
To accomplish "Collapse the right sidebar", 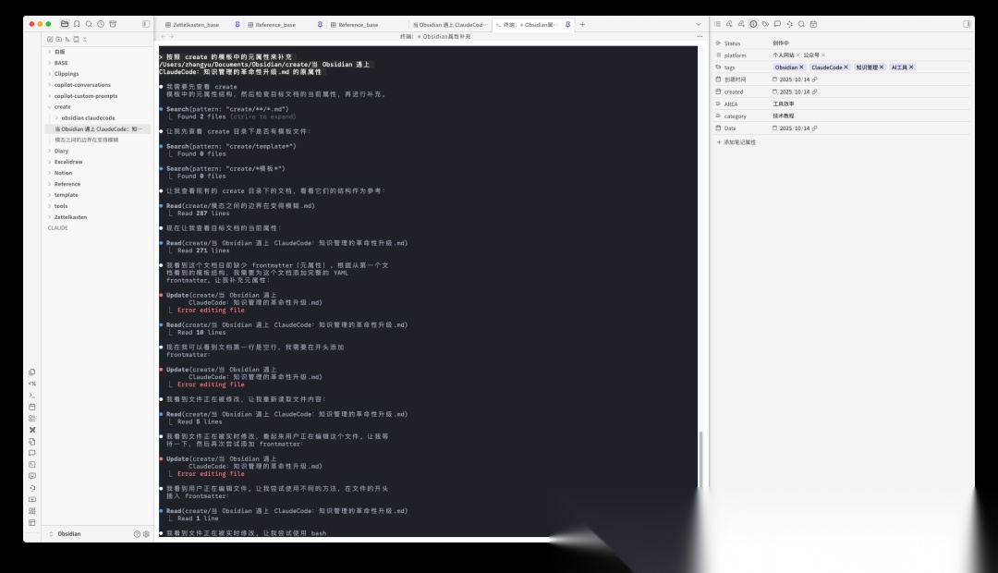I will coord(967,24).
